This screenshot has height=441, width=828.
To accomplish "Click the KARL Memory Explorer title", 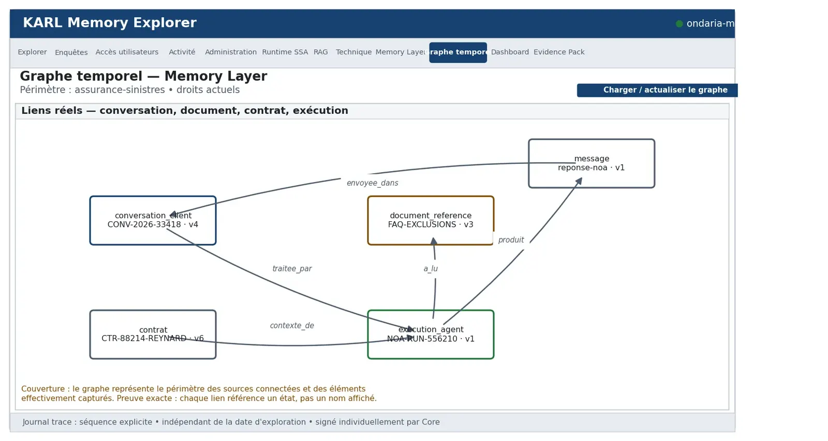I will click(x=110, y=23).
